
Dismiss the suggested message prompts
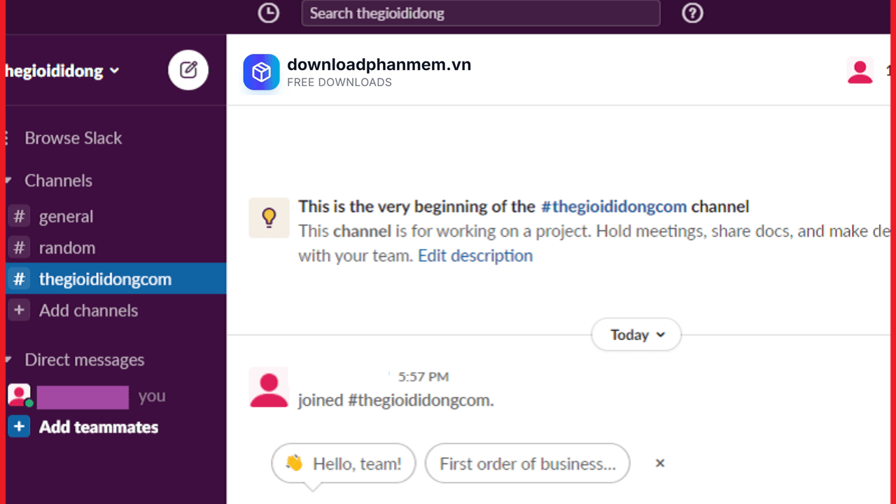tap(659, 463)
